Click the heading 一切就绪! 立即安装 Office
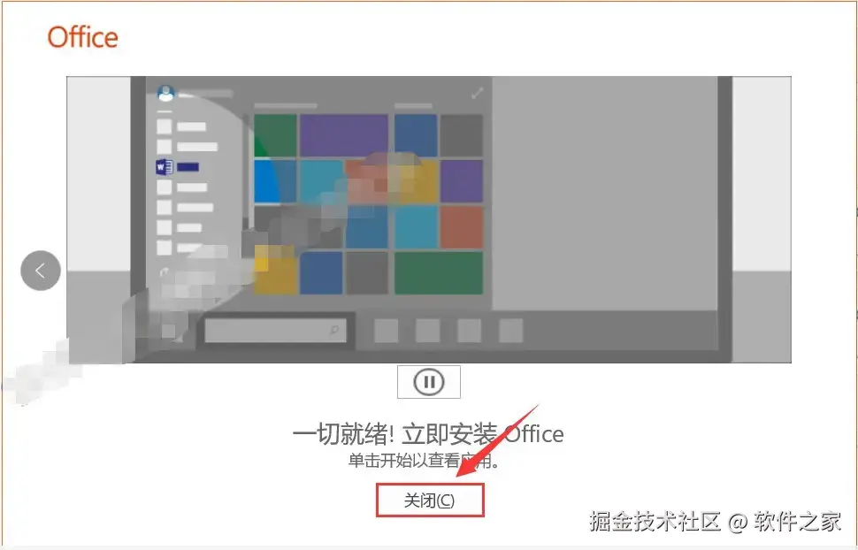Viewport: 858px width, 550px height. [x=428, y=434]
